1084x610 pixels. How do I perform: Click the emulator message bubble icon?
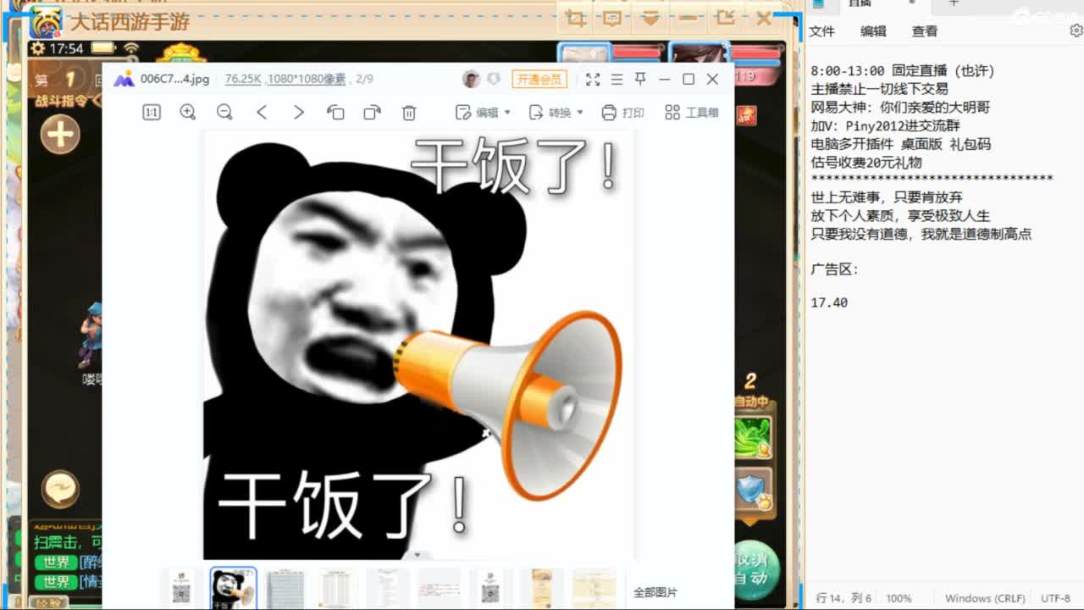pyautogui.click(x=612, y=18)
